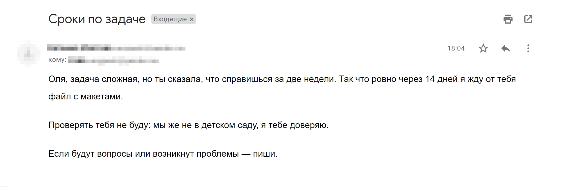Reply to the message with the arrow icon
Viewport: 562px width, 187px height.
pos(506,48)
